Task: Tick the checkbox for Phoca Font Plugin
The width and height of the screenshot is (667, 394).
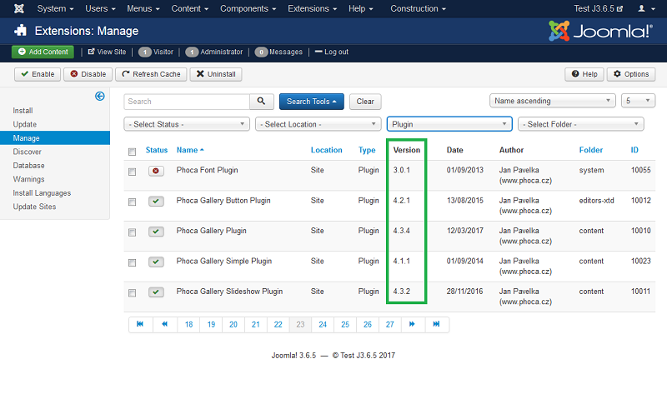Action: coord(132,172)
